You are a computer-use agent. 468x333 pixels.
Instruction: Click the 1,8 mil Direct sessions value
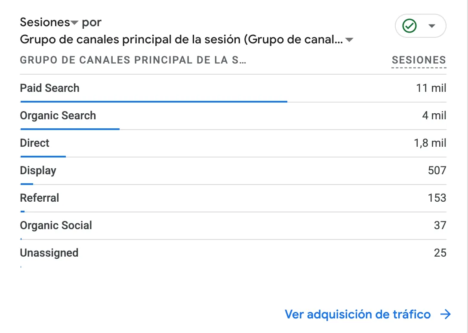430,143
